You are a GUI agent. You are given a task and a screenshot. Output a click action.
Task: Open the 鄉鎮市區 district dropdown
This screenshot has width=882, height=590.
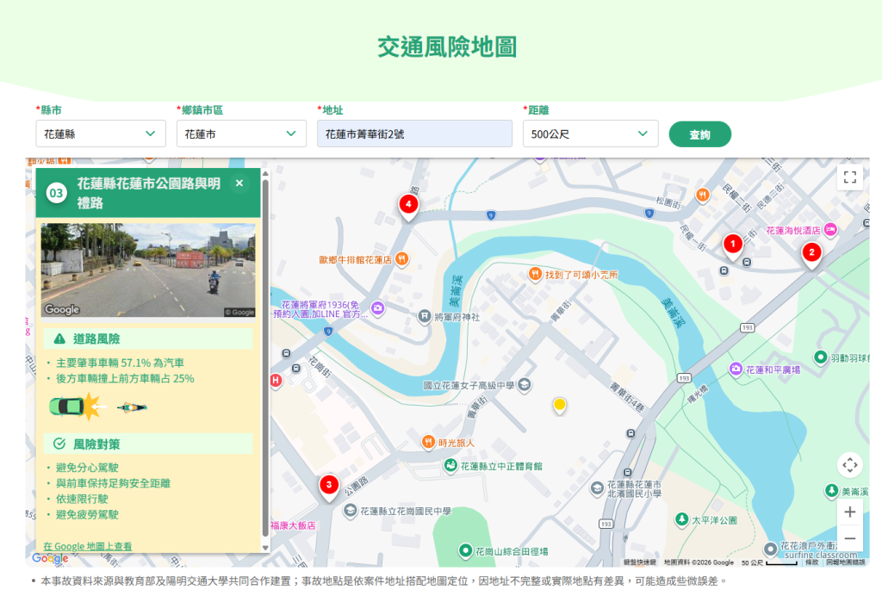[241, 134]
